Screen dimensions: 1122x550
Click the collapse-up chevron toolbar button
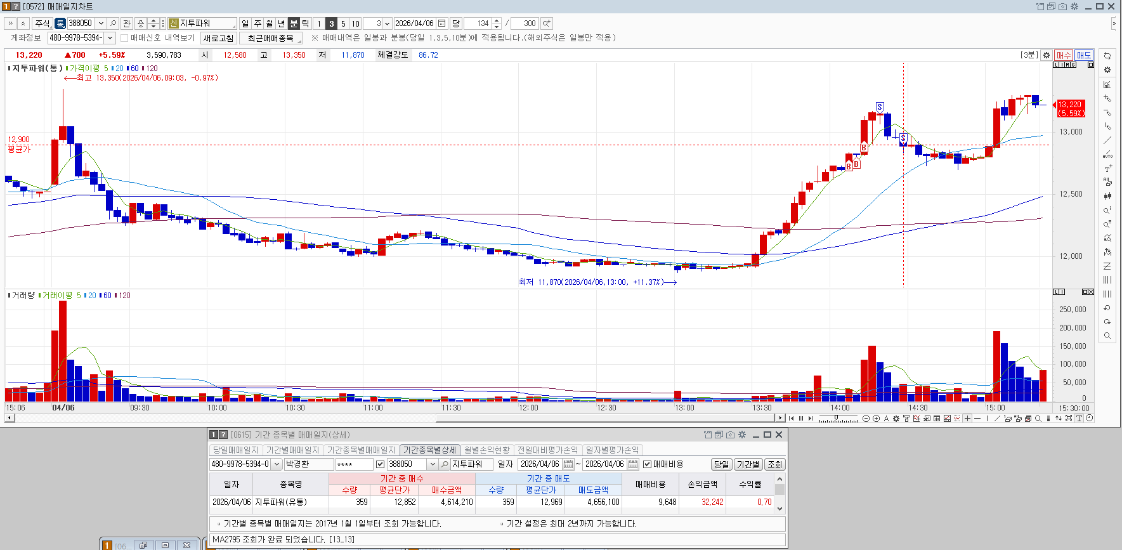[23, 23]
